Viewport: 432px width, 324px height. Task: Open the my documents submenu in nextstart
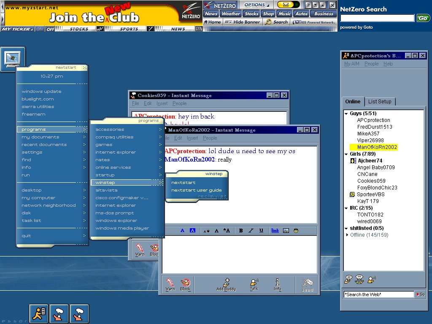pyautogui.click(x=52, y=137)
